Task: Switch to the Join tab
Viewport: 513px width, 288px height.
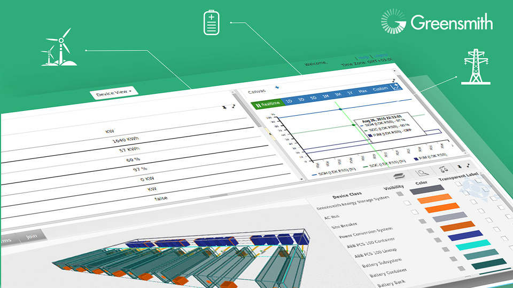Action: (x=32, y=238)
